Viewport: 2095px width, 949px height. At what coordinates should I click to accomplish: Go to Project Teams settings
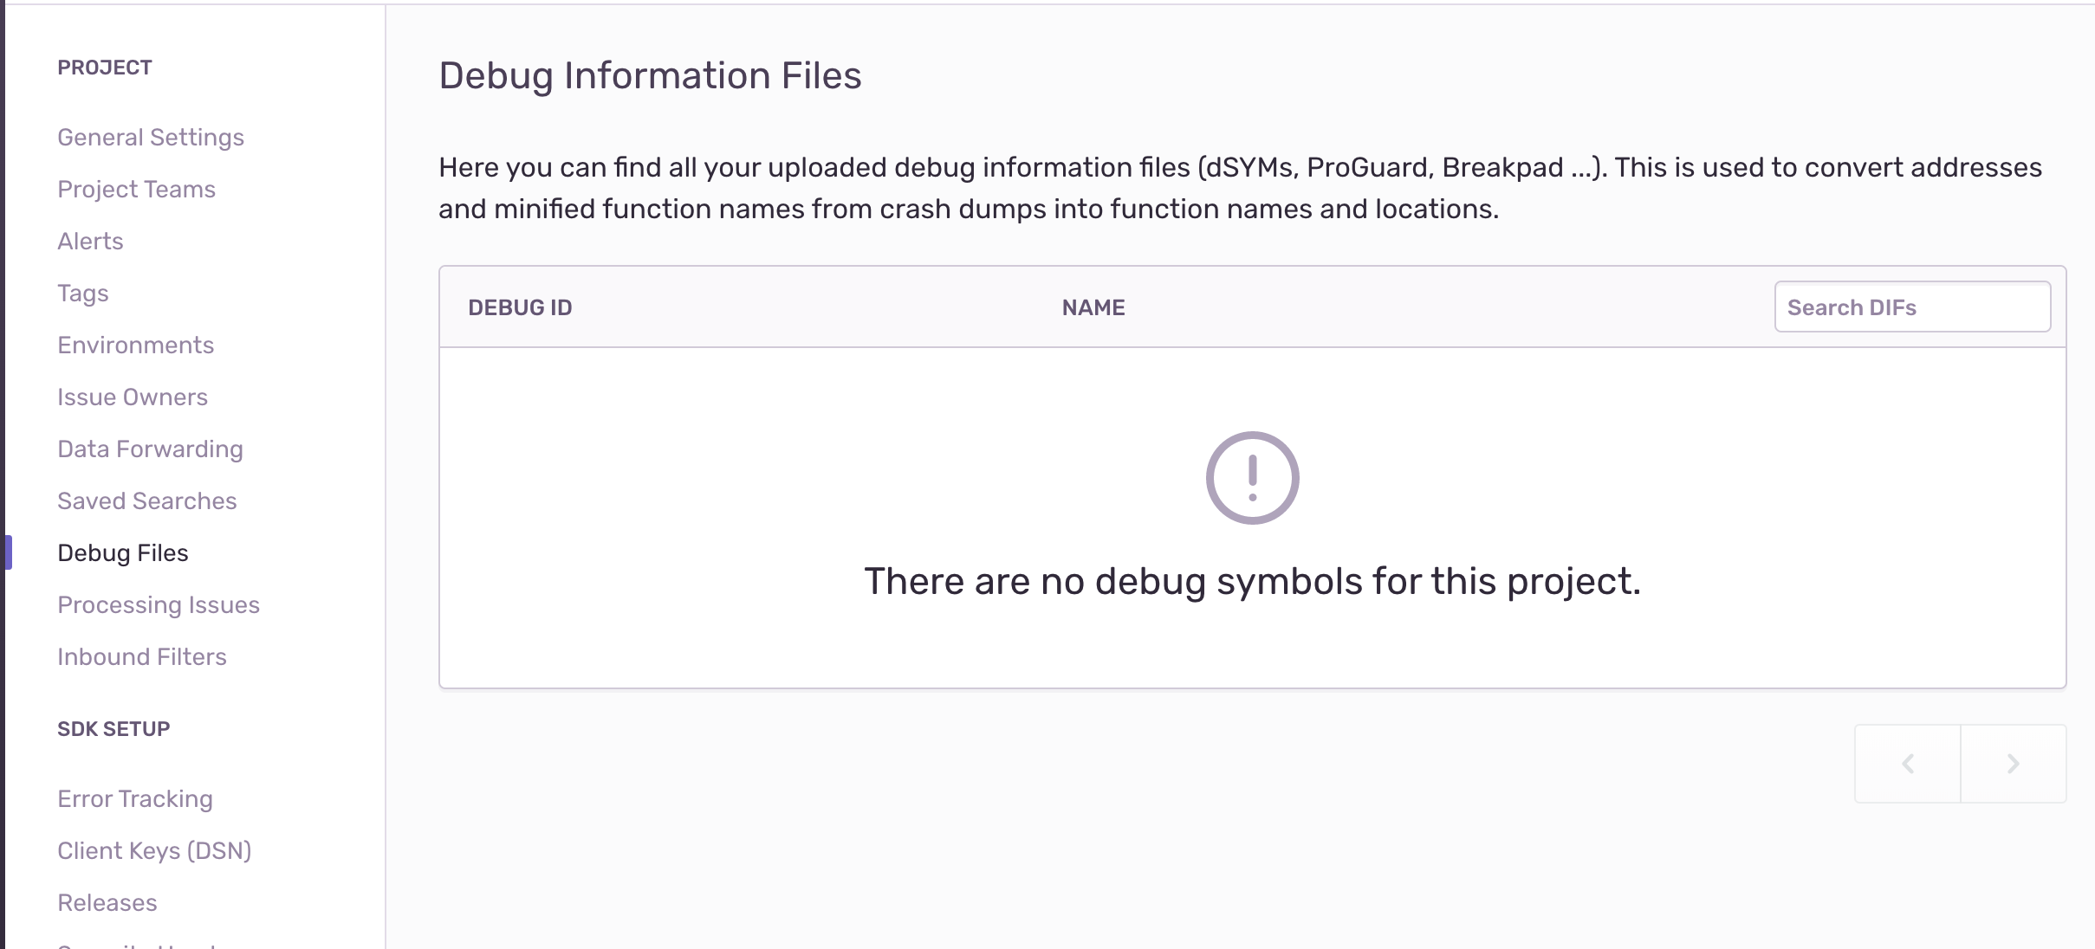coord(136,190)
